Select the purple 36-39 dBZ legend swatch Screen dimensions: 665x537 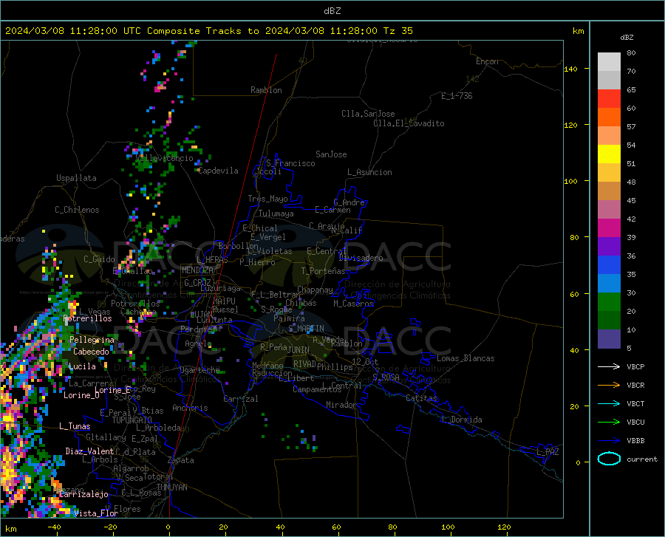[x=609, y=247]
